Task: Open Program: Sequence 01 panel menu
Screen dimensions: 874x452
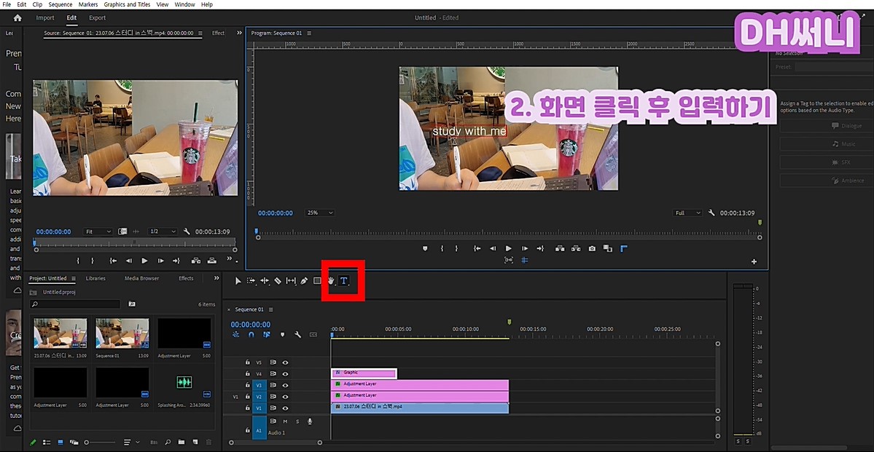Action: coord(309,33)
